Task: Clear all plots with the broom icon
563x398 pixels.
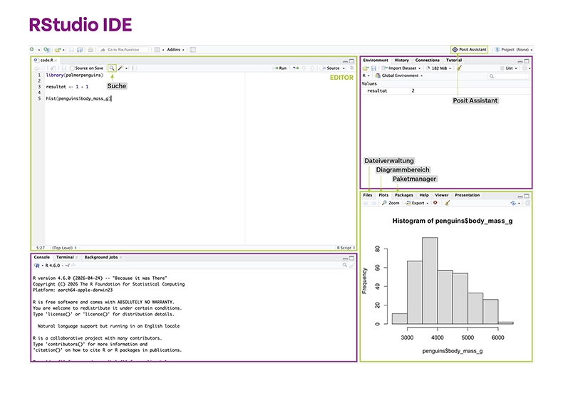Action: 447,203
